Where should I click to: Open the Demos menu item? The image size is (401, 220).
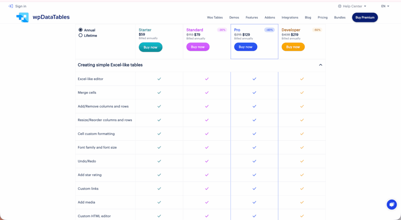click(234, 17)
